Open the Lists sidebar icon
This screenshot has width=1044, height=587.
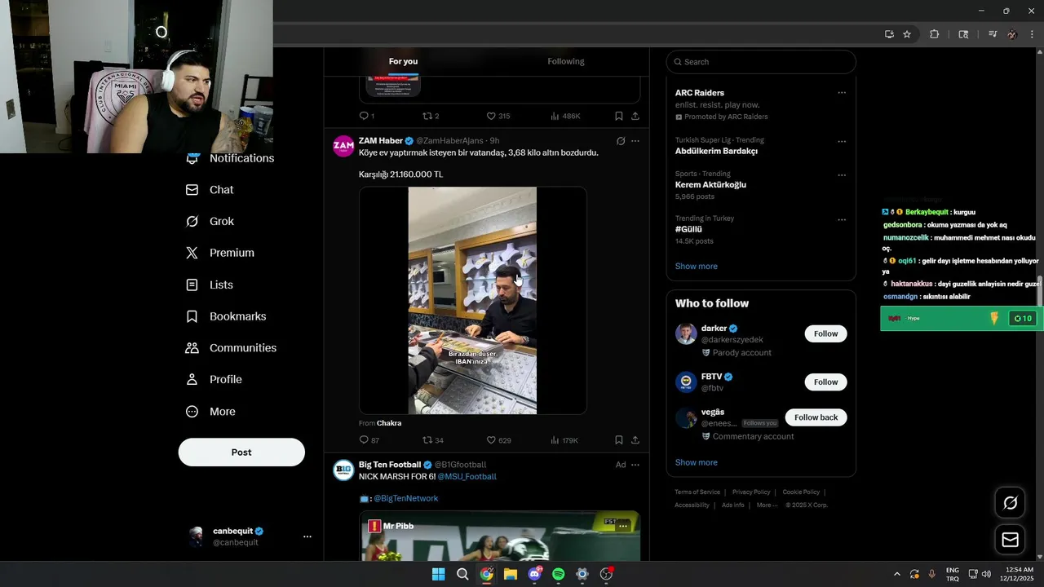coord(192,285)
